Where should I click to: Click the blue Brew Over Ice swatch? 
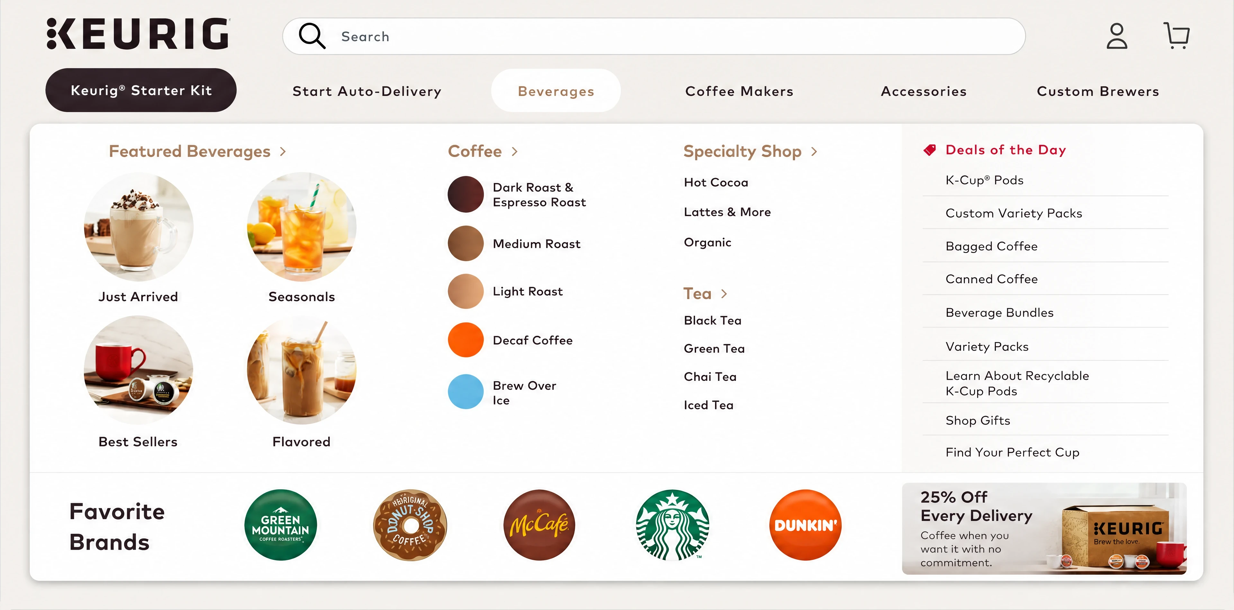[x=466, y=391]
